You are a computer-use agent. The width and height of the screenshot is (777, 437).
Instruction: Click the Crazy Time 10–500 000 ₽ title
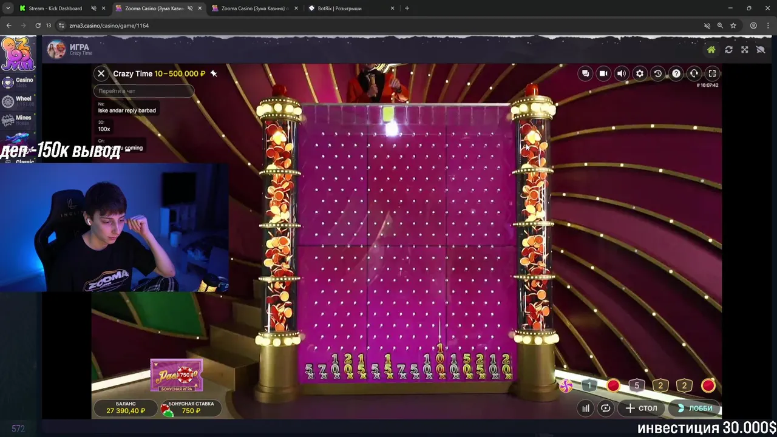pyautogui.click(x=159, y=73)
